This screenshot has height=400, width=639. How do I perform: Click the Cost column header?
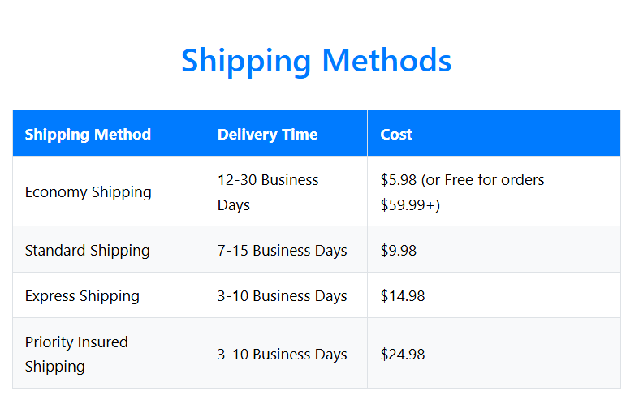(396, 134)
